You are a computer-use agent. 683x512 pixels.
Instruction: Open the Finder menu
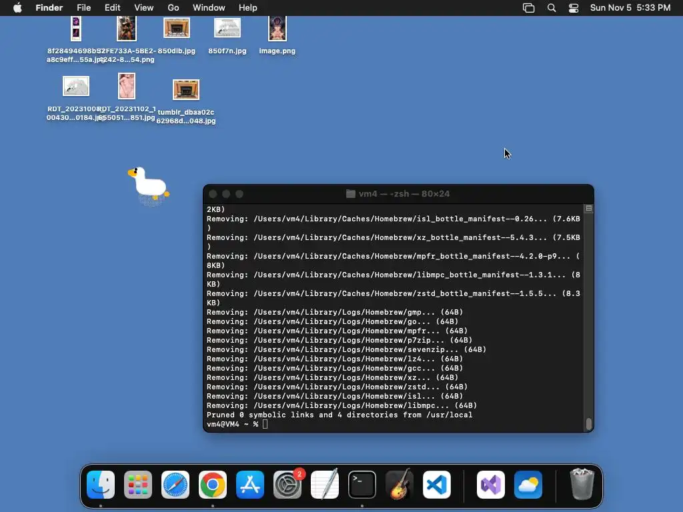(x=49, y=8)
